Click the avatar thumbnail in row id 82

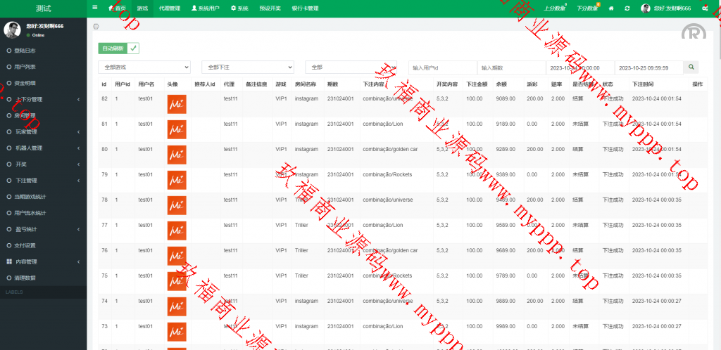176,104
